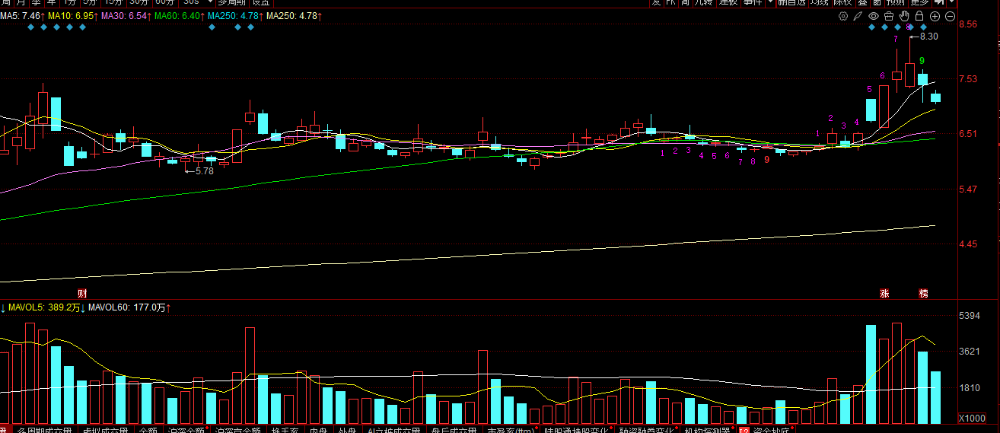This screenshot has height=433, width=1000.
Task: Click the 8.30 high price annotation
Action: click(x=929, y=37)
